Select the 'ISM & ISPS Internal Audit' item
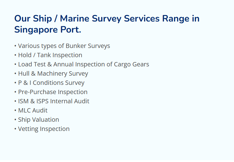Viewport: 234px width, 162px height. (54, 101)
